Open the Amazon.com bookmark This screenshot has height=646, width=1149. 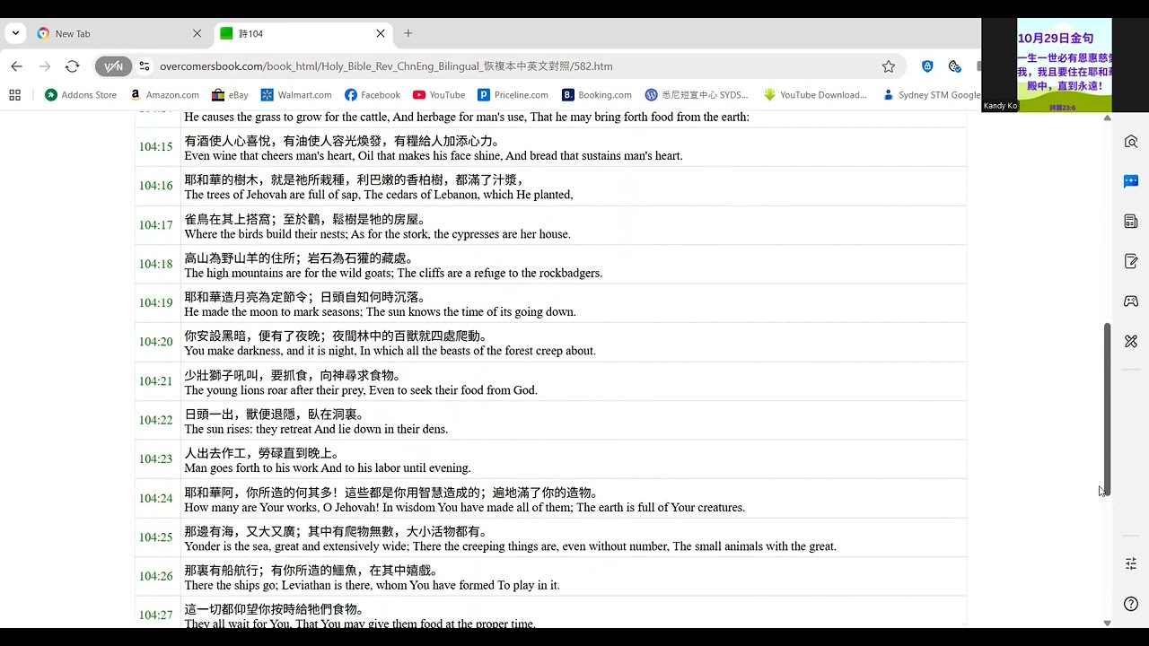(x=164, y=94)
